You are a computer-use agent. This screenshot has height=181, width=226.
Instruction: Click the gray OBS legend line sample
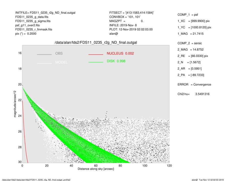(44, 54)
